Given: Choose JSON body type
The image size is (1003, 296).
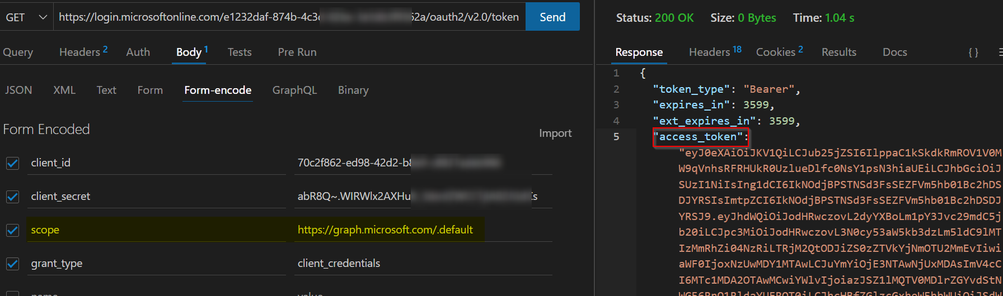Looking at the screenshot, I should click(18, 90).
